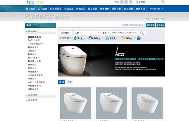Image resolution: width=189 pixels, height=121 pixels.
Task: Open the 衛浴產品 category dropdown
Action: (66, 33)
